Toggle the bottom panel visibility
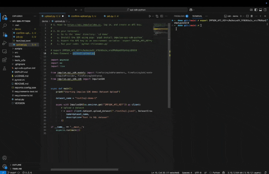The image size is (269, 174). [261, 10]
